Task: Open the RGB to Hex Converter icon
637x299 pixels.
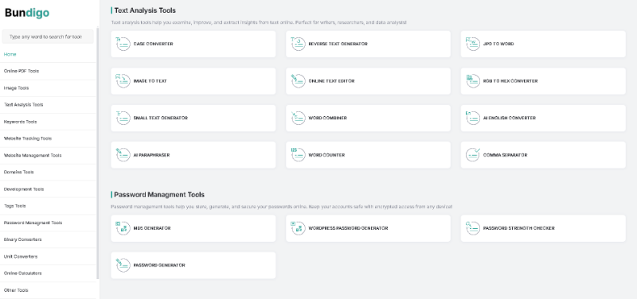Action: tap(473, 81)
